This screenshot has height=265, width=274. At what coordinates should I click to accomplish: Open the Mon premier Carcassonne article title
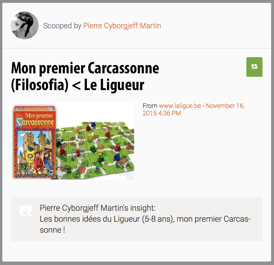tap(85, 76)
